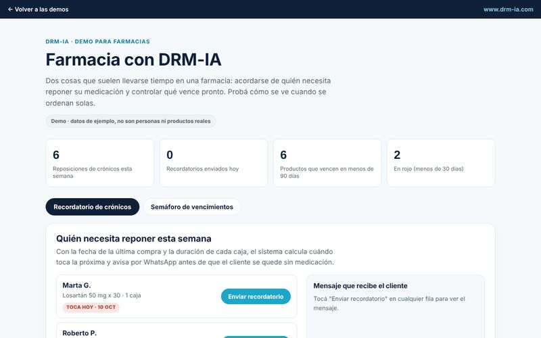Screen dimensions: 541x338
Task: Click the Roberto P. name
Action: [x=79, y=333]
